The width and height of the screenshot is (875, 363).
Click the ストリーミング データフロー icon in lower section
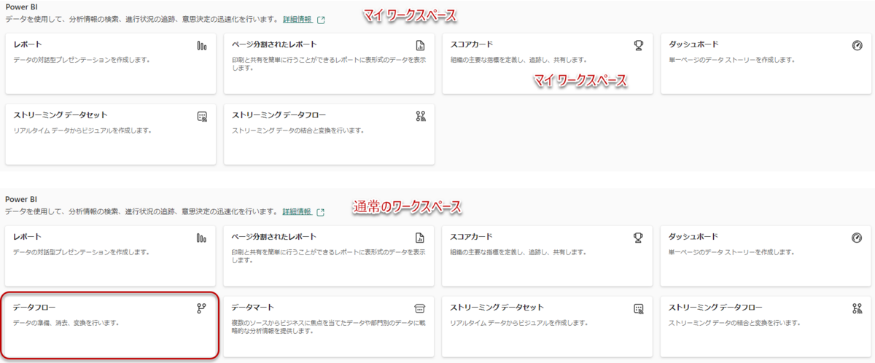(857, 308)
